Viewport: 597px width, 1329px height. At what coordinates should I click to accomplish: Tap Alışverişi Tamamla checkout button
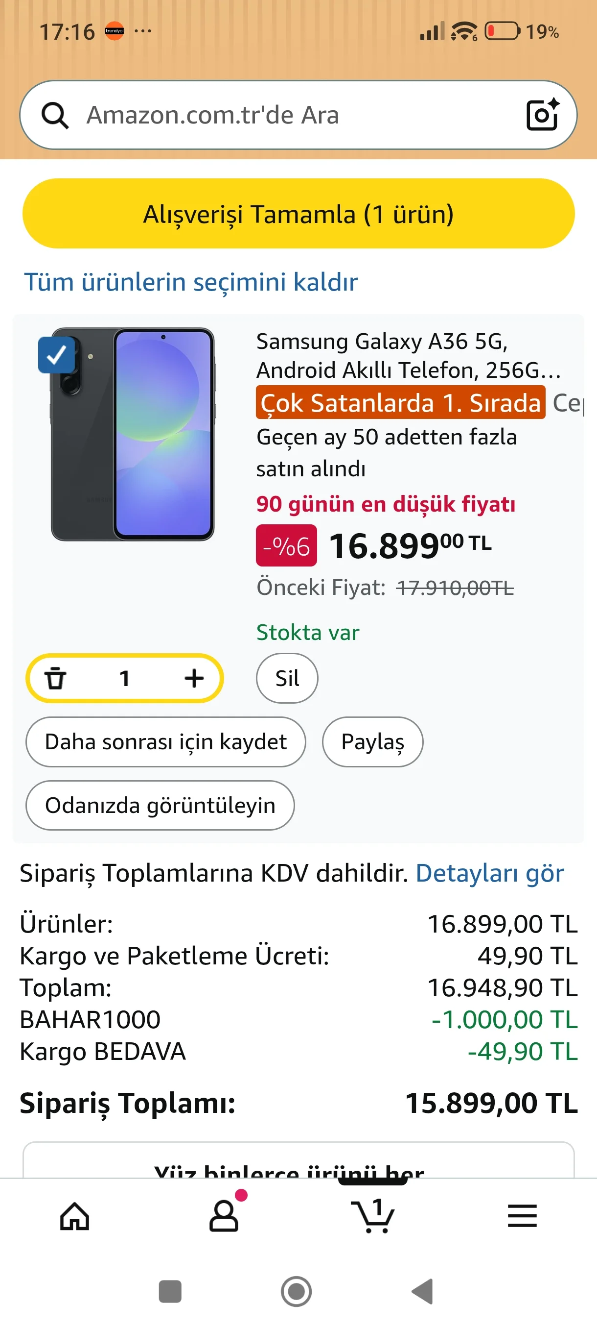tap(298, 214)
